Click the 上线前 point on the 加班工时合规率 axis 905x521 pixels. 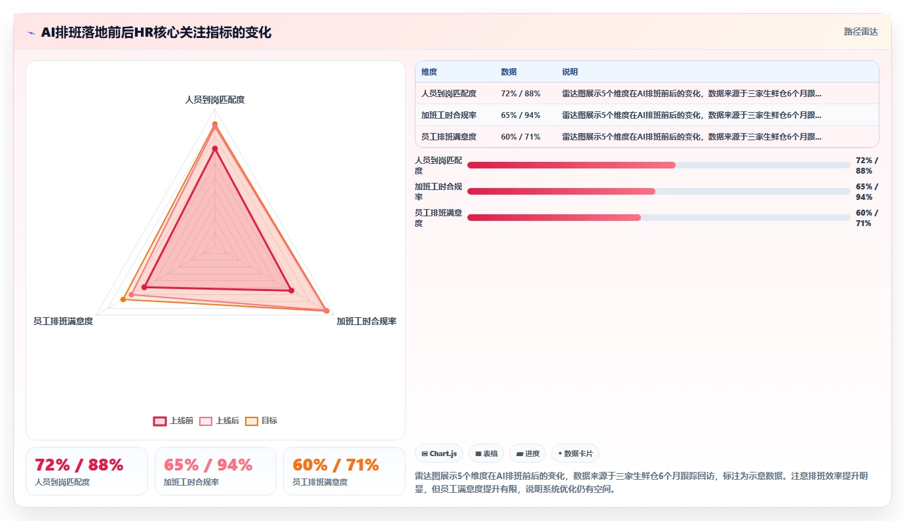[292, 290]
